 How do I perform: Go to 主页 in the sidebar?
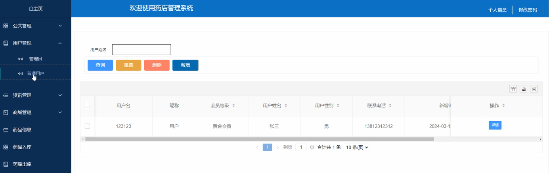click(x=36, y=9)
